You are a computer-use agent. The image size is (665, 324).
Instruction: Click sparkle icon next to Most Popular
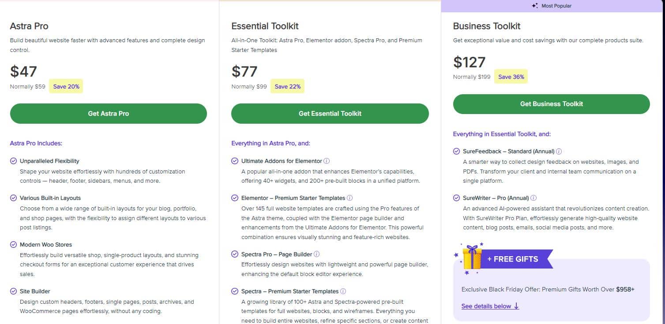click(x=534, y=6)
